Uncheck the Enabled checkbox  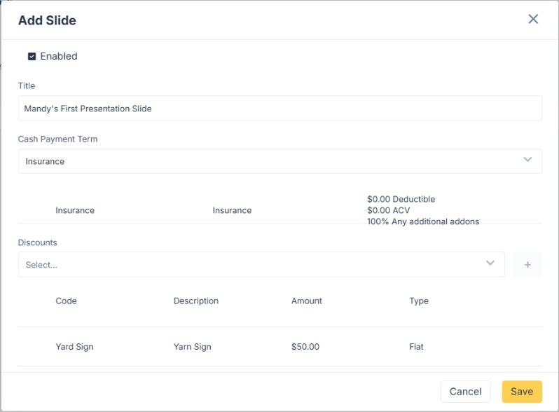(32, 56)
